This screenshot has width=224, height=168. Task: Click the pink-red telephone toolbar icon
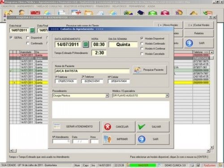[165, 13]
